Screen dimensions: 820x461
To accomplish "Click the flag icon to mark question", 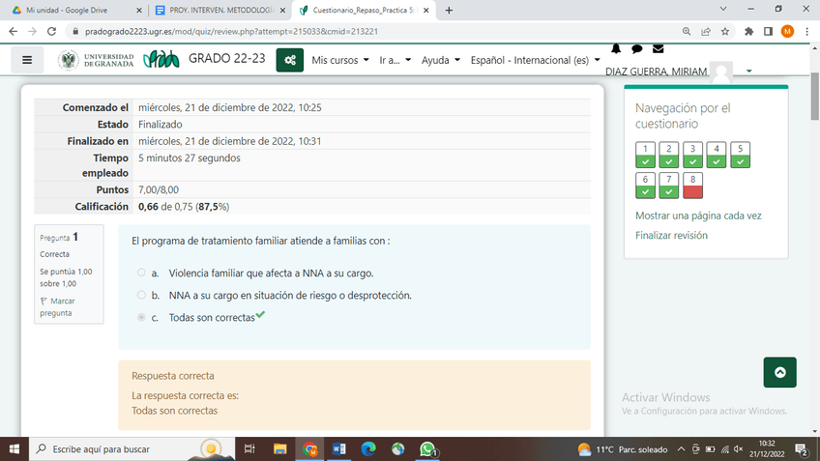I will (44, 302).
